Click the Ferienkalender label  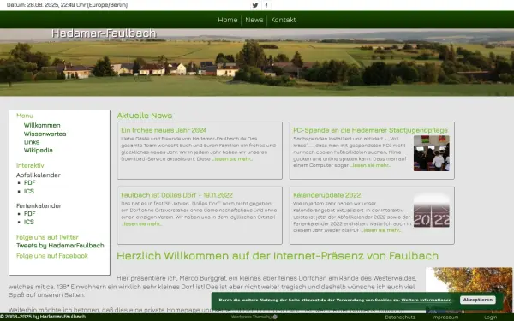click(39, 205)
